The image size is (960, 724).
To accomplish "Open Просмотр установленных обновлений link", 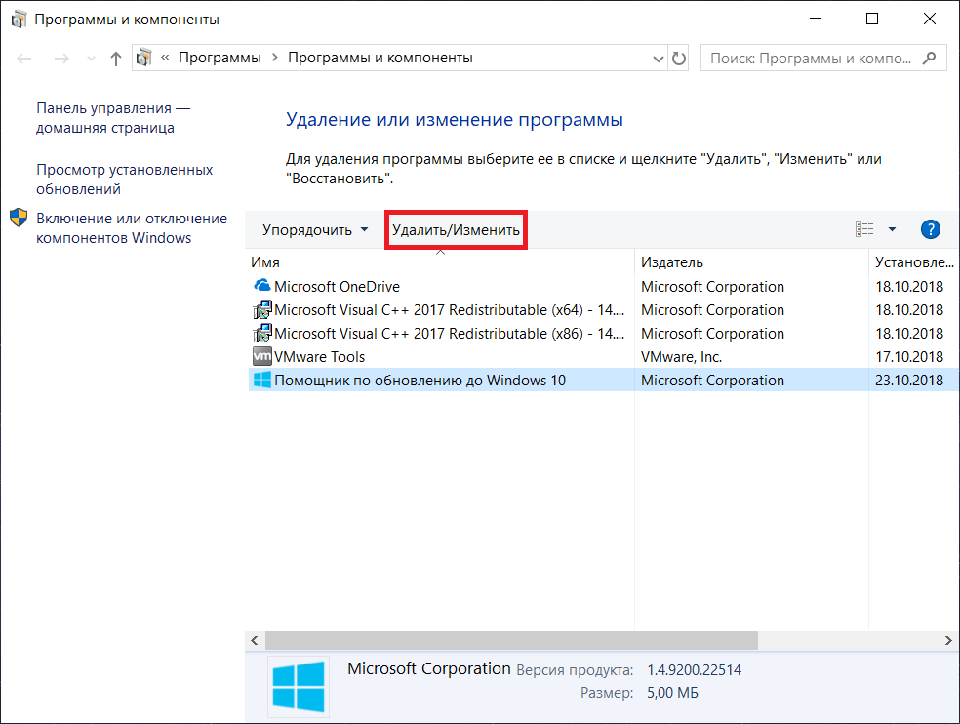I will [x=124, y=179].
